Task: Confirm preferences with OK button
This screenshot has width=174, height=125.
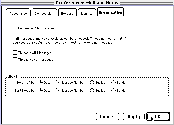Action: click(158, 117)
